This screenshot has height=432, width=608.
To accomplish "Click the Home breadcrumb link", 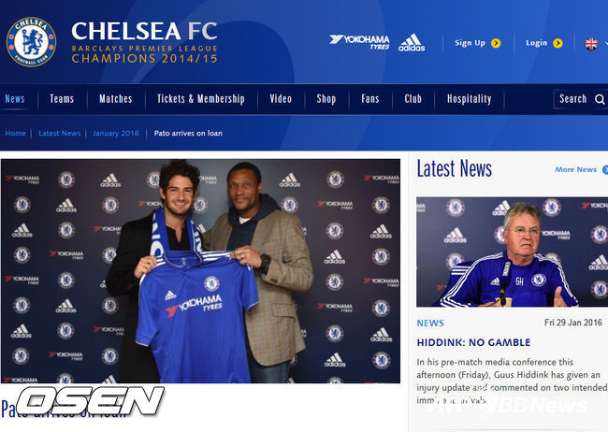I will (x=16, y=133).
